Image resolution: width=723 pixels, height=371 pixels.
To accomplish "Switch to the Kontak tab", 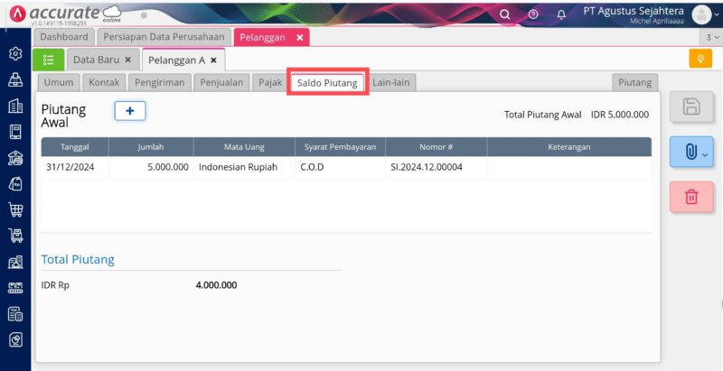I will tap(105, 82).
